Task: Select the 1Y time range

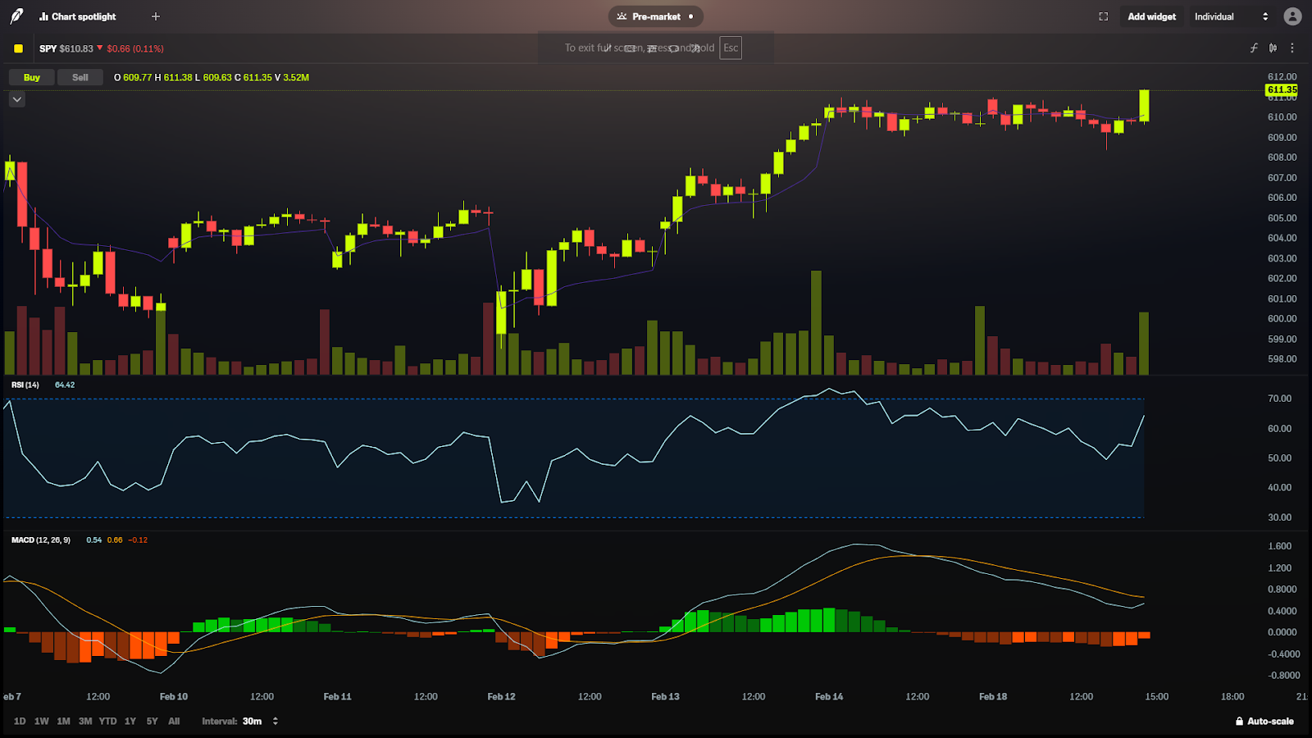Action: point(130,722)
